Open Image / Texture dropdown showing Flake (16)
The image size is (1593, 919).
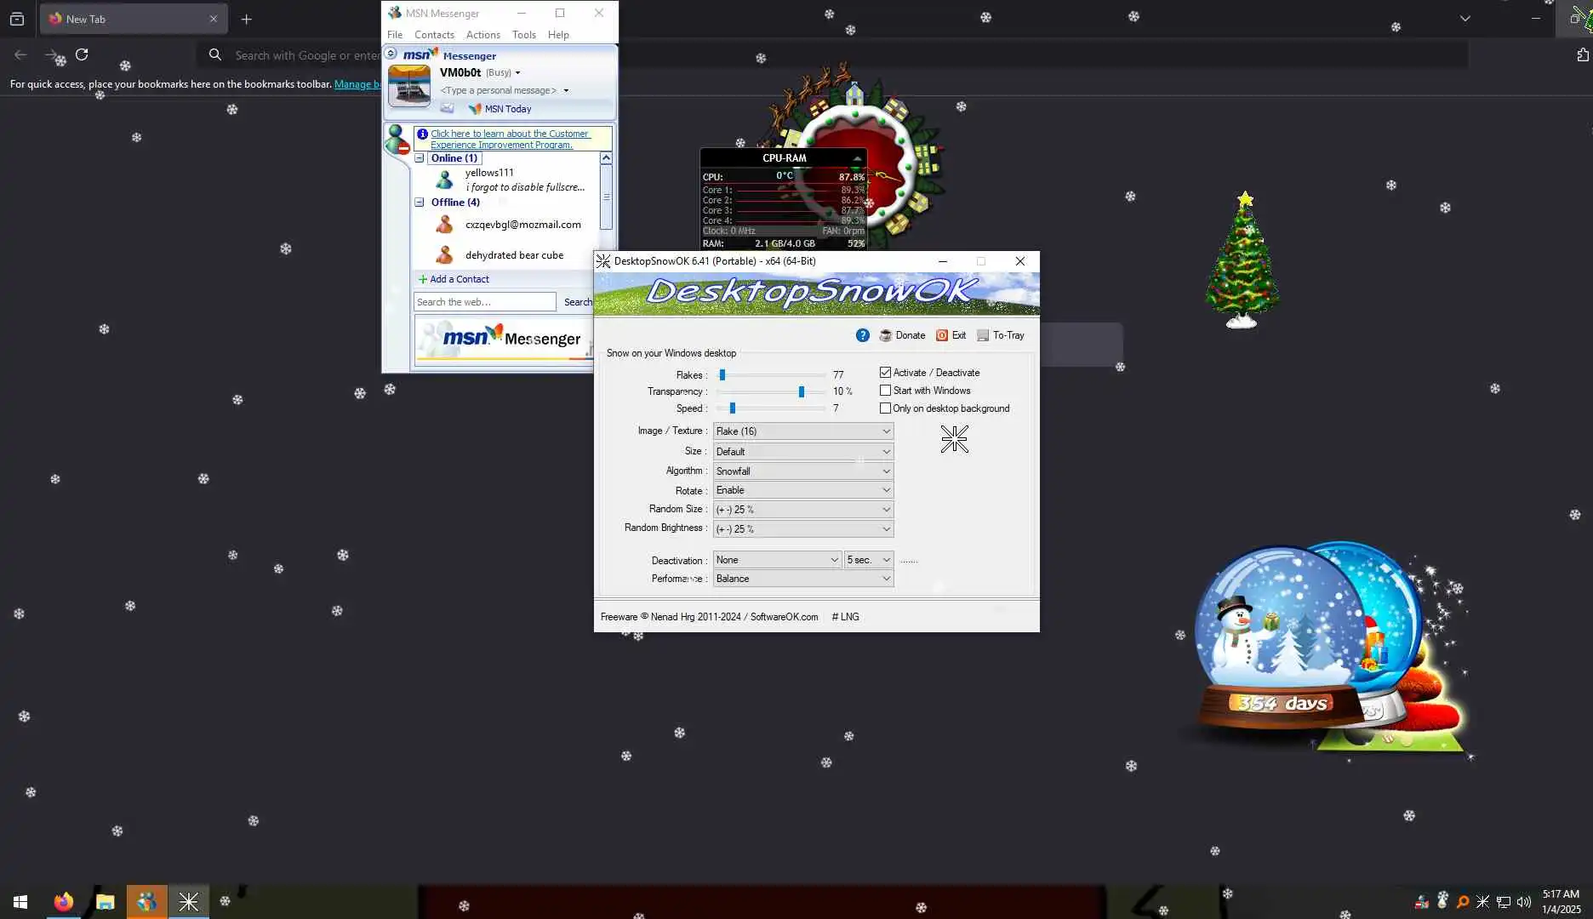(x=803, y=431)
